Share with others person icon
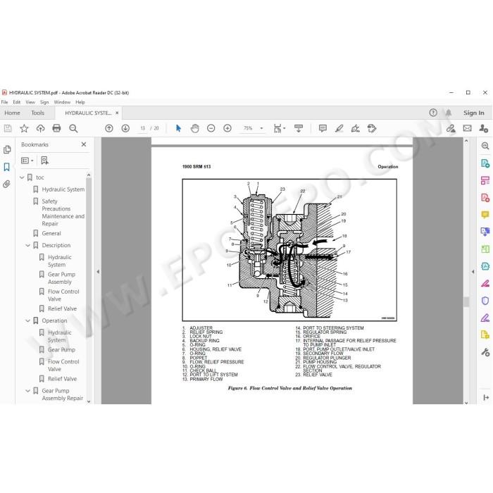 [x=484, y=128]
